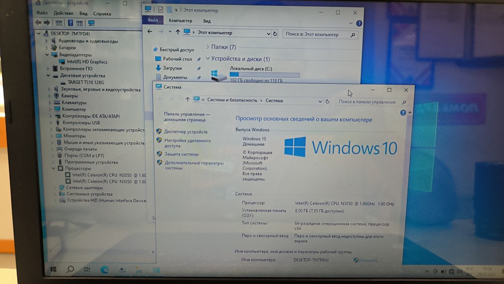Open Microsoft Edge from the taskbar
The image size is (504, 284).
pyautogui.click(x=105, y=269)
